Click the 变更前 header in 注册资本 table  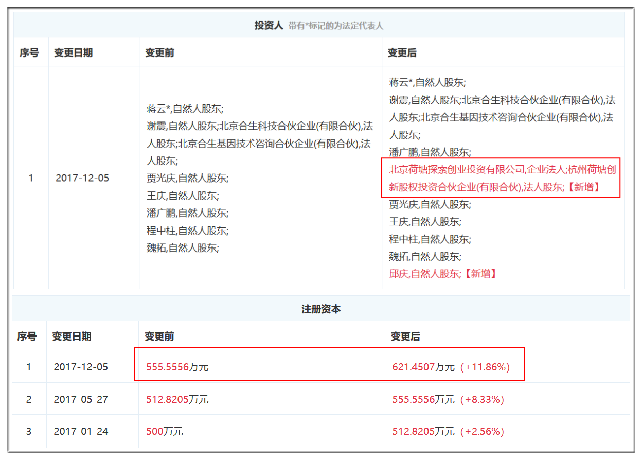(159, 337)
